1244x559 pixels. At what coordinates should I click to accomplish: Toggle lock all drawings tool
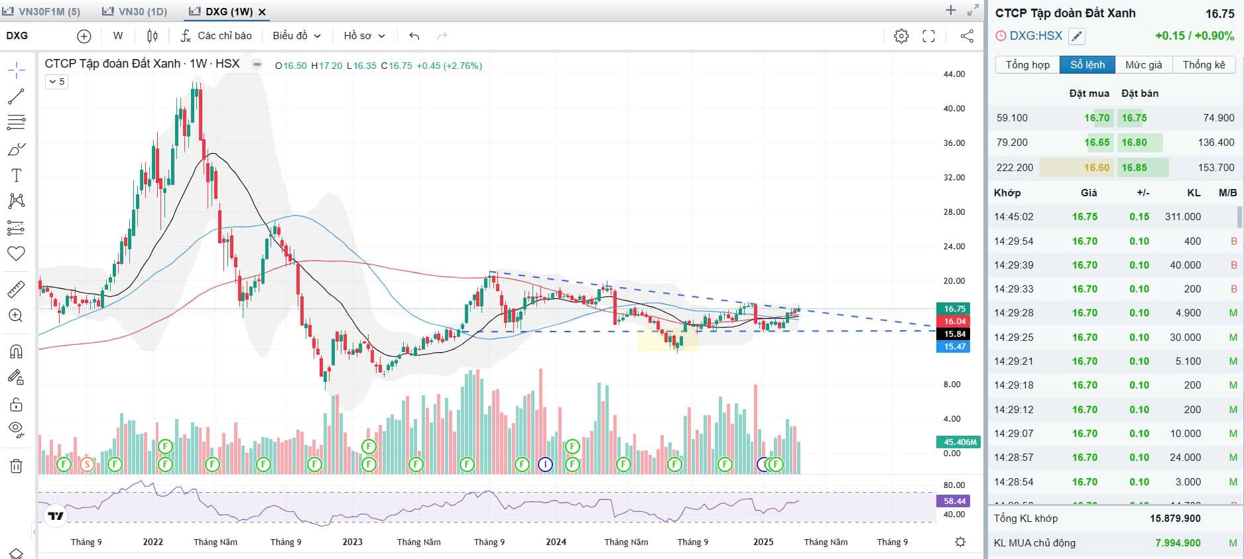(x=16, y=404)
